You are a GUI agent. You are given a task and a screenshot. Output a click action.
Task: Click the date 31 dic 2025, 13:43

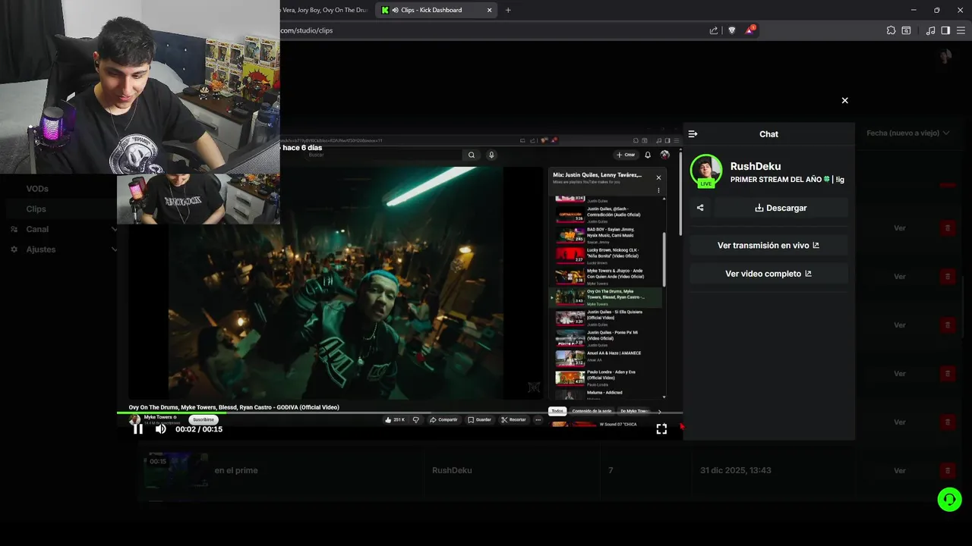(x=735, y=471)
